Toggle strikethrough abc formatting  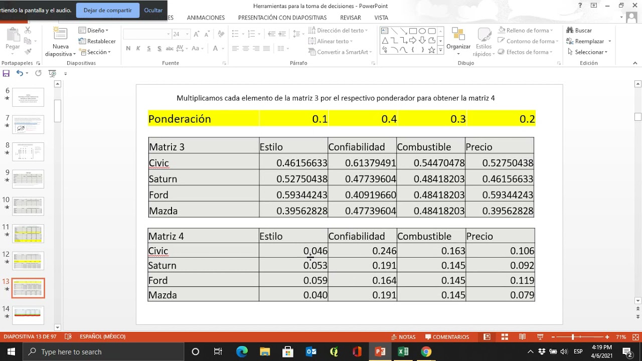(170, 49)
